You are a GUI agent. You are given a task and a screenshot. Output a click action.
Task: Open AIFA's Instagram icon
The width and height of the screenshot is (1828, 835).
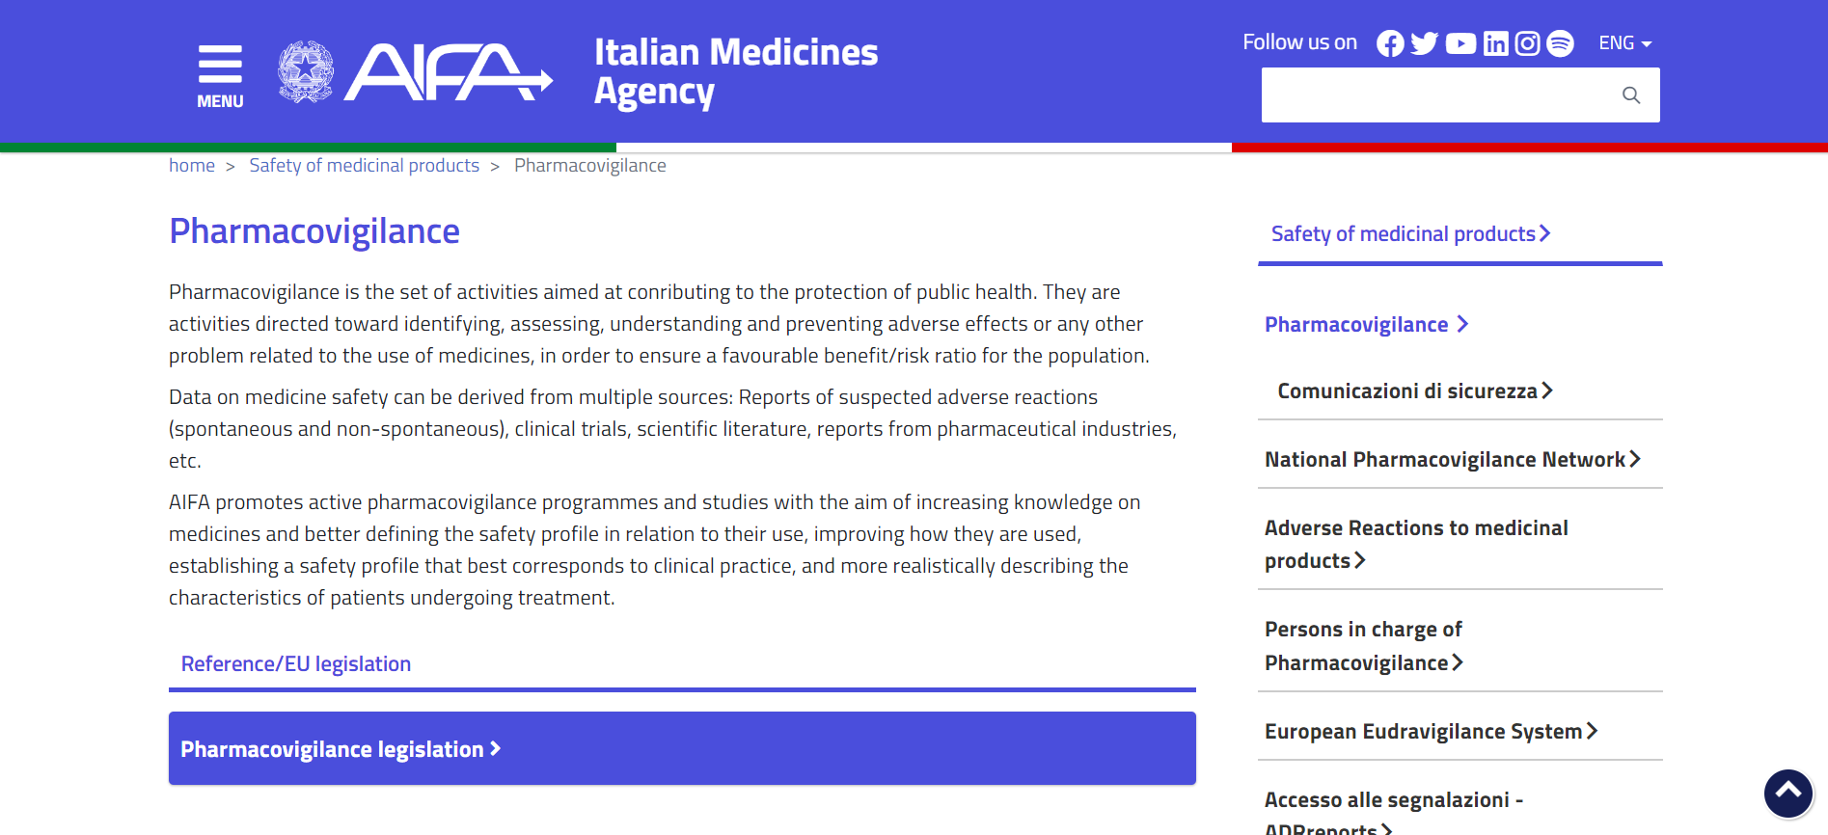tap(1527, 43)
